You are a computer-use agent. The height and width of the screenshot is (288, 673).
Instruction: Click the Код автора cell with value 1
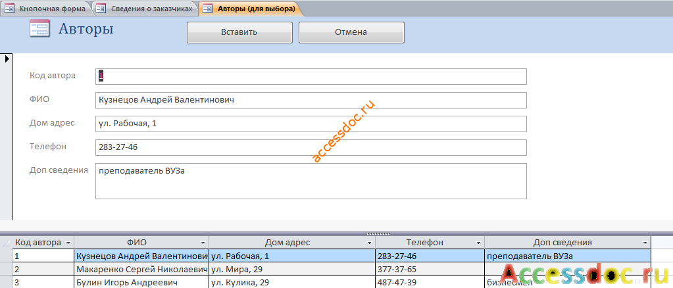tap(43, 256)
